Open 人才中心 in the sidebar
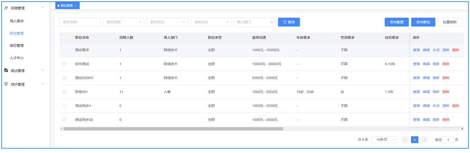 click(17, 58)
